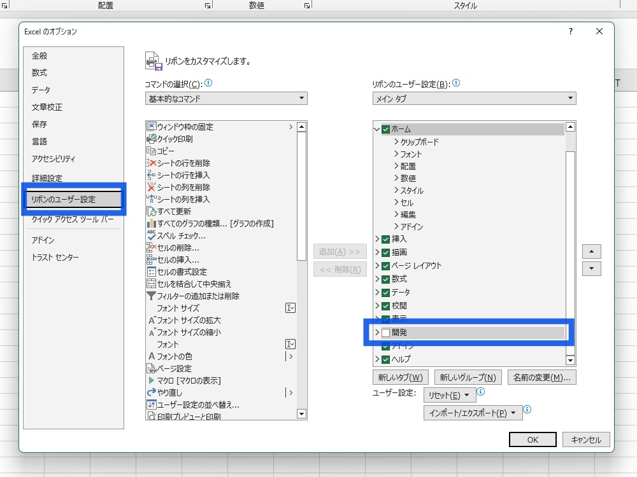The width and height of the screenshot is (637, 477).
Task: Click the Freeze Panes command icon
Action: (x=152, y=127)
